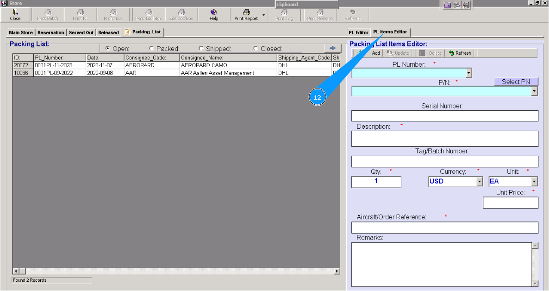The height and width of the screenshot is (291, 549).
Task: Switch to Main Store tab
Action: (x=21, y=32)
